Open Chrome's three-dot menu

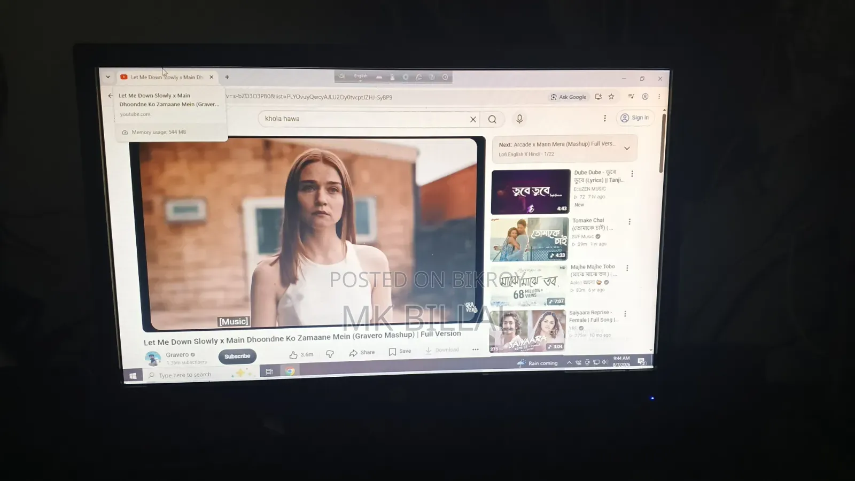(659, 97)
